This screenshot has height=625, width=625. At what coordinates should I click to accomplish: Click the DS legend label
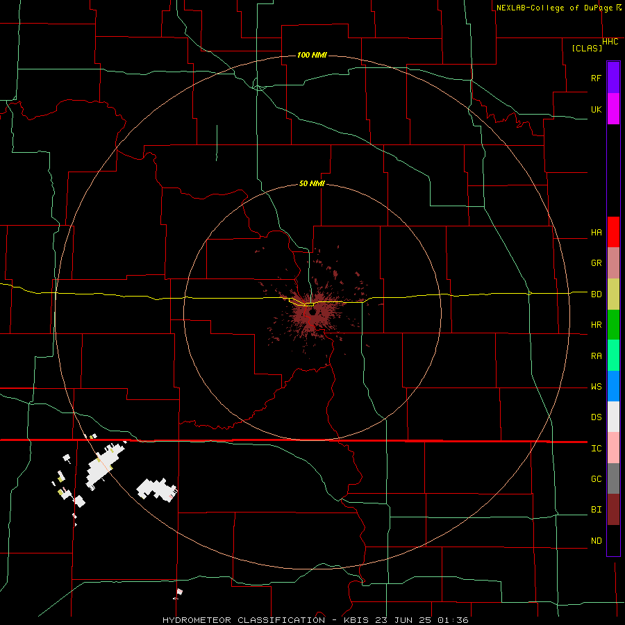(596, 417)
